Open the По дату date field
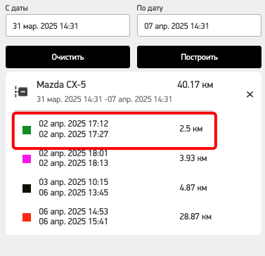Image resolution: width=265 pixels, height=256 pixels. pos(199,25)
